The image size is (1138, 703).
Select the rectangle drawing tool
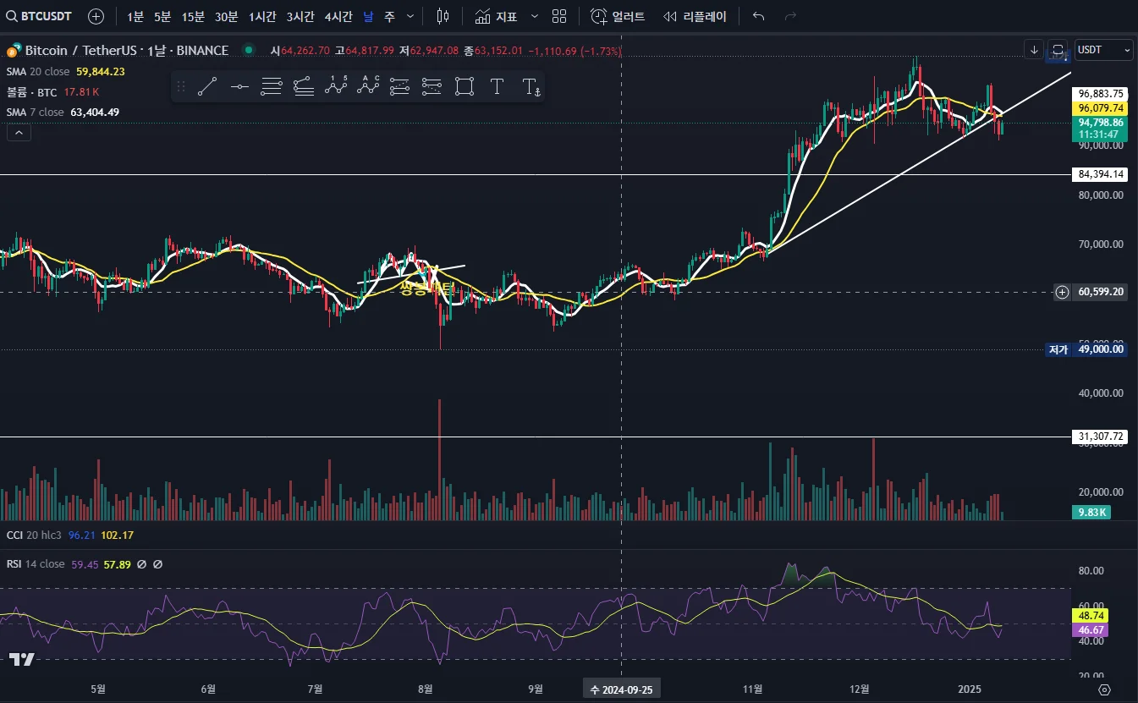pos(465,85)
